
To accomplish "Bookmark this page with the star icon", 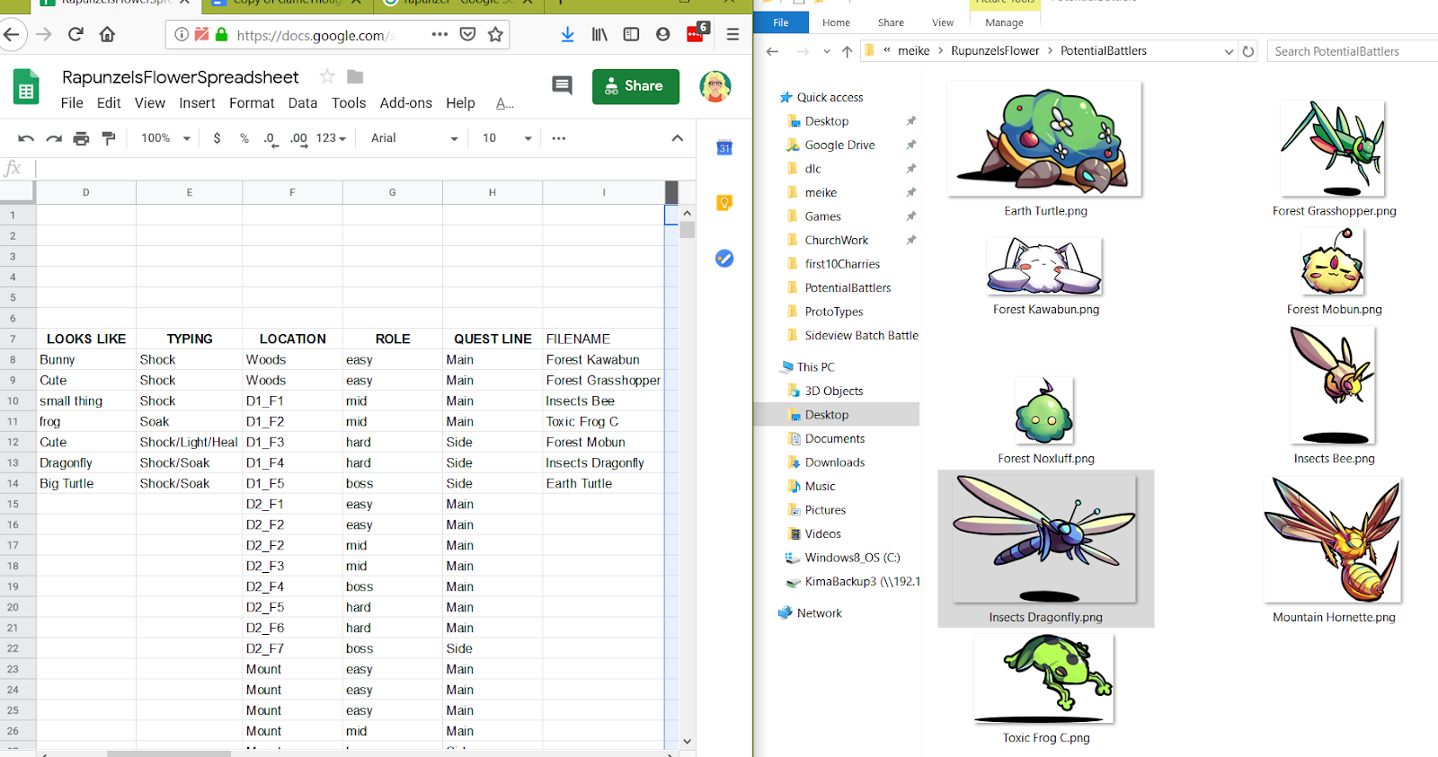I will [495, 35].
